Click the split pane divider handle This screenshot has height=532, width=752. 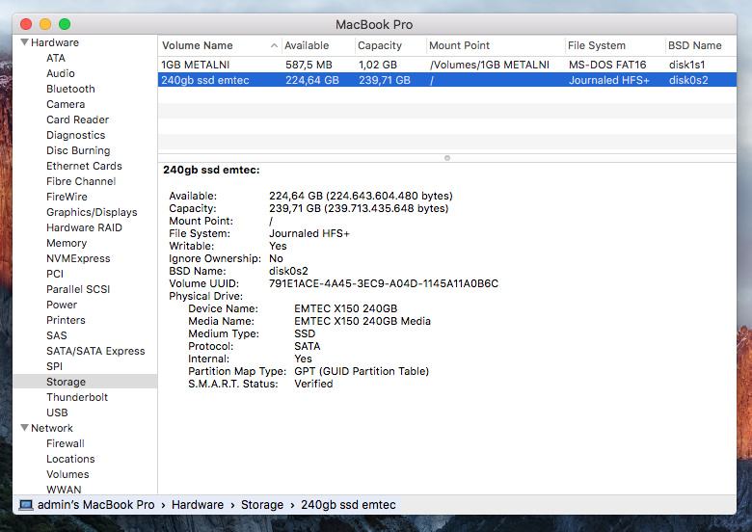point(446,157)
